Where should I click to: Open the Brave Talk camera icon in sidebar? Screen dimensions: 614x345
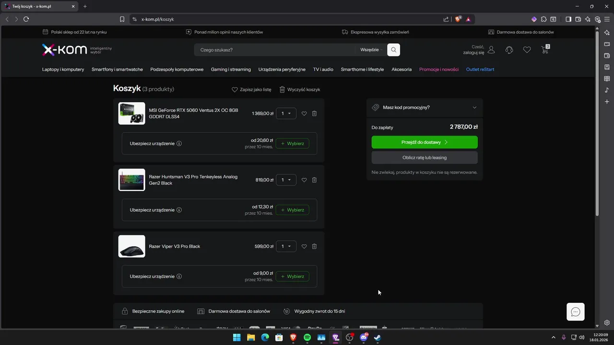[x=607, y=44]
